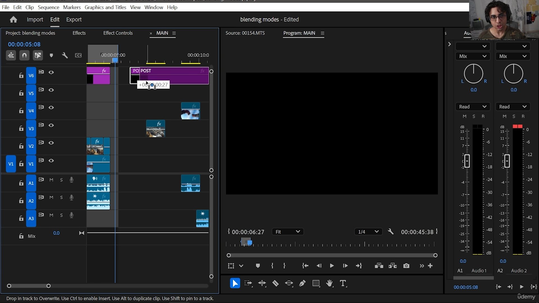Toggle lock on track V3
The height and width of the screenshot is (303, 539).
pos(21,128)
